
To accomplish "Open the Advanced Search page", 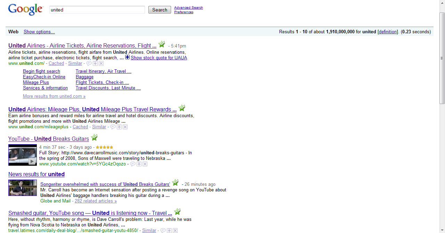I will point(188,8).
